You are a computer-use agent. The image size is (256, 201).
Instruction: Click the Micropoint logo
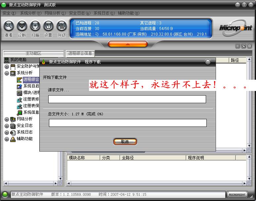[x=235, y=28]
